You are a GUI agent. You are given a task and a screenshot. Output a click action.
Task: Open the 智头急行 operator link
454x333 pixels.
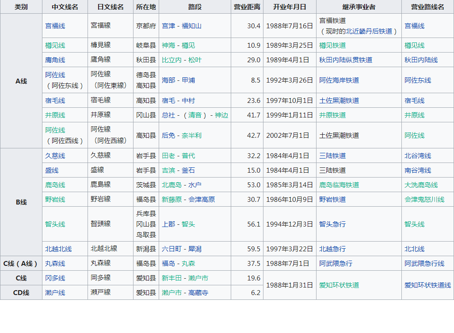332,224
